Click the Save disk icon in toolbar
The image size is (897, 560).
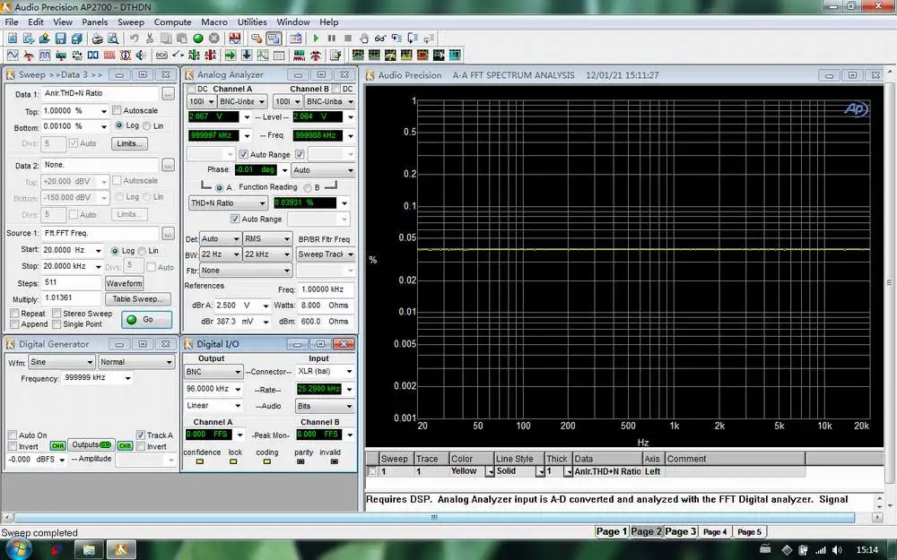tap(60, 39)
